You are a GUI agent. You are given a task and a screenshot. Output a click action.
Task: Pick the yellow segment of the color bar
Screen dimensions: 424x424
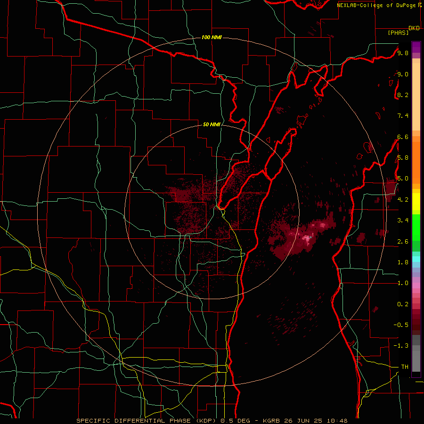416,202
